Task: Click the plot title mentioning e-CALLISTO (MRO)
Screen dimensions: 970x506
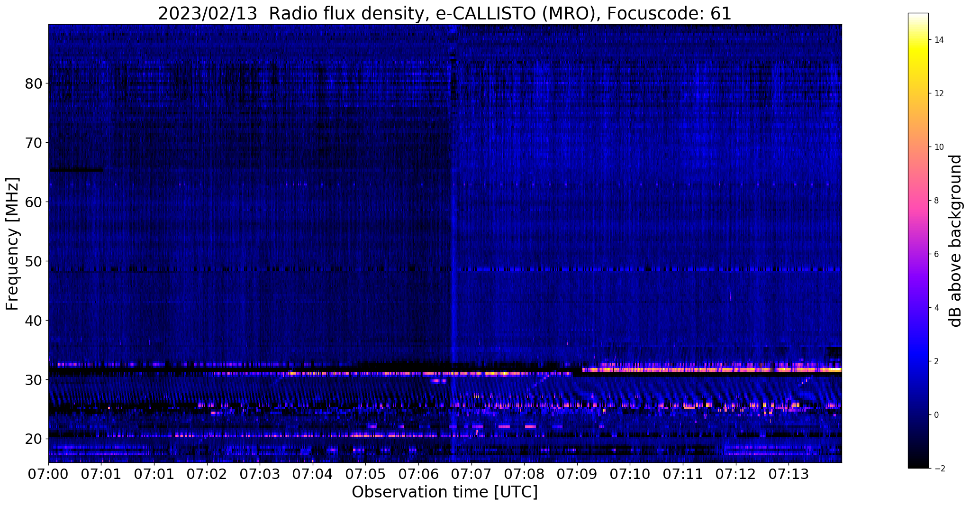Action: (x=444, y=13)
